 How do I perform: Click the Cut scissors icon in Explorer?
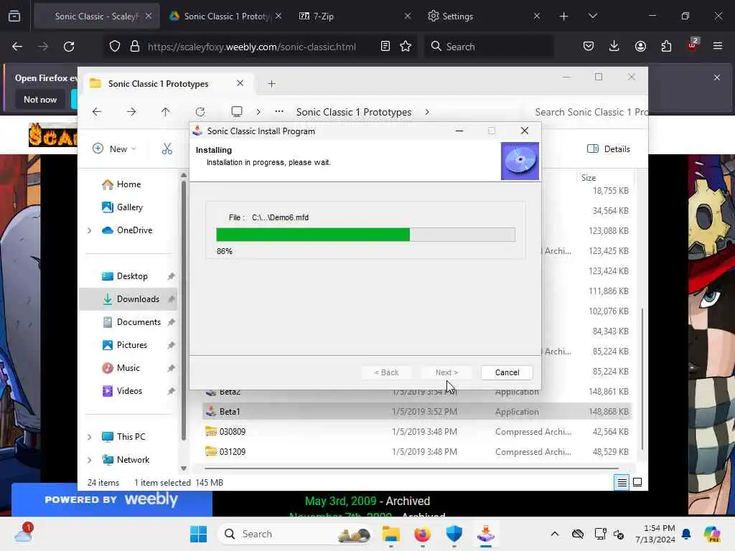pyautogui.click(x=167, y=149)
